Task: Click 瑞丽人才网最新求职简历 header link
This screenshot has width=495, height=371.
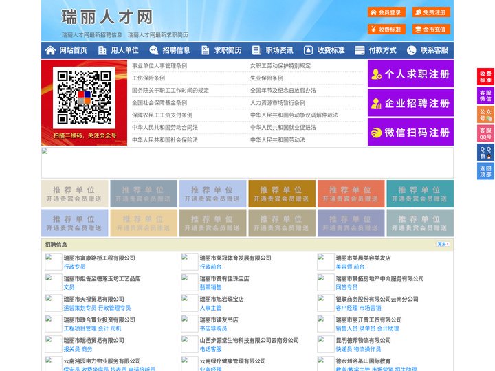Action: click(158, 35)
